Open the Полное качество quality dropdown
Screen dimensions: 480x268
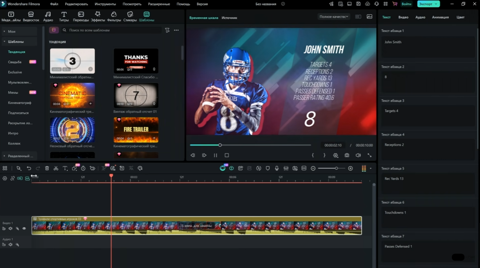coord(334,17)
